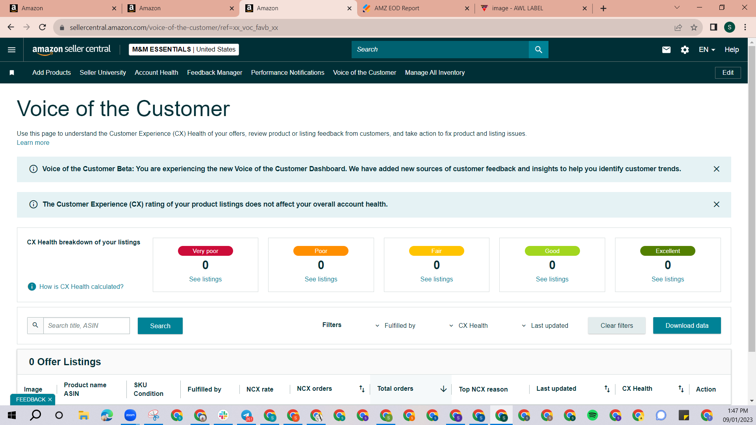This screenshot has width=756, height=425.
Task: Bookmark this page with the star icon
Action: [x=694, y=27]
